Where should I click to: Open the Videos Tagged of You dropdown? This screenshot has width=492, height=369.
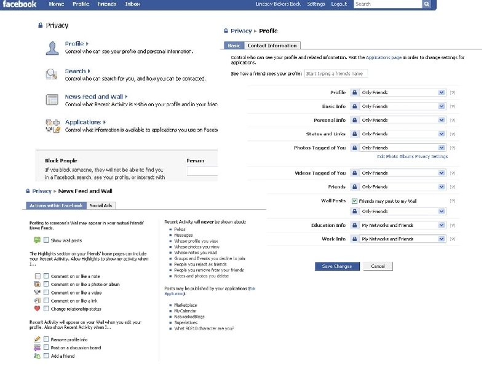click(403, 173)
